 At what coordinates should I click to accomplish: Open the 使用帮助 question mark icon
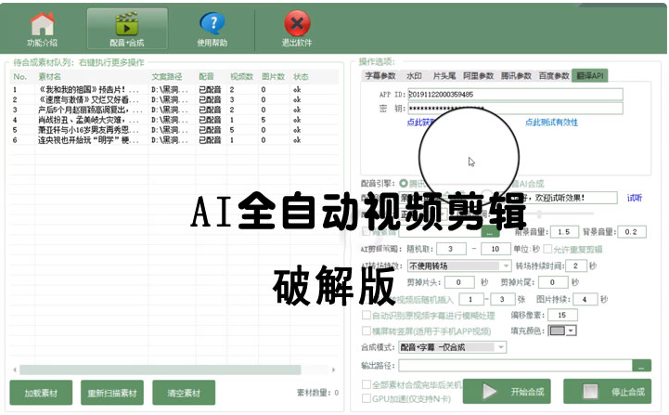tap(212, 24)
